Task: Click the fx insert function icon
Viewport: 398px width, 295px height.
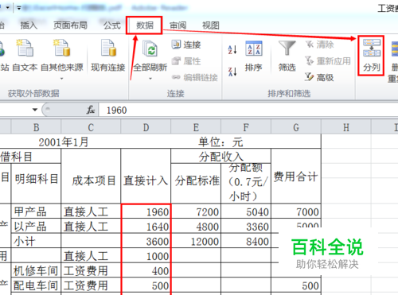Action: [x=91, y=110]
